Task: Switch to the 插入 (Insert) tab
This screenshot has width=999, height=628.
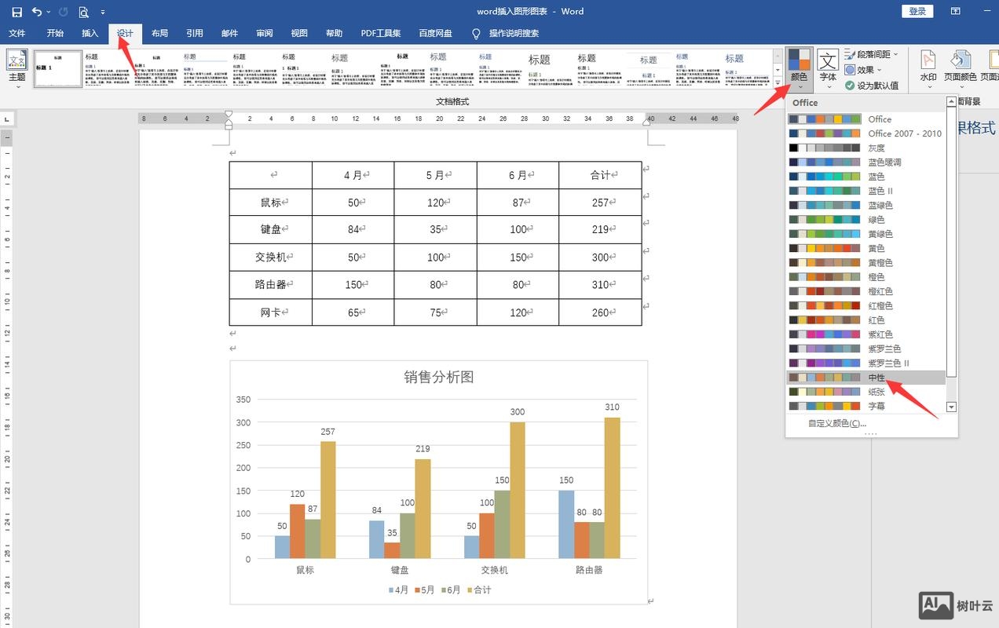Action: pyautogui.click(x=90, y=34)
